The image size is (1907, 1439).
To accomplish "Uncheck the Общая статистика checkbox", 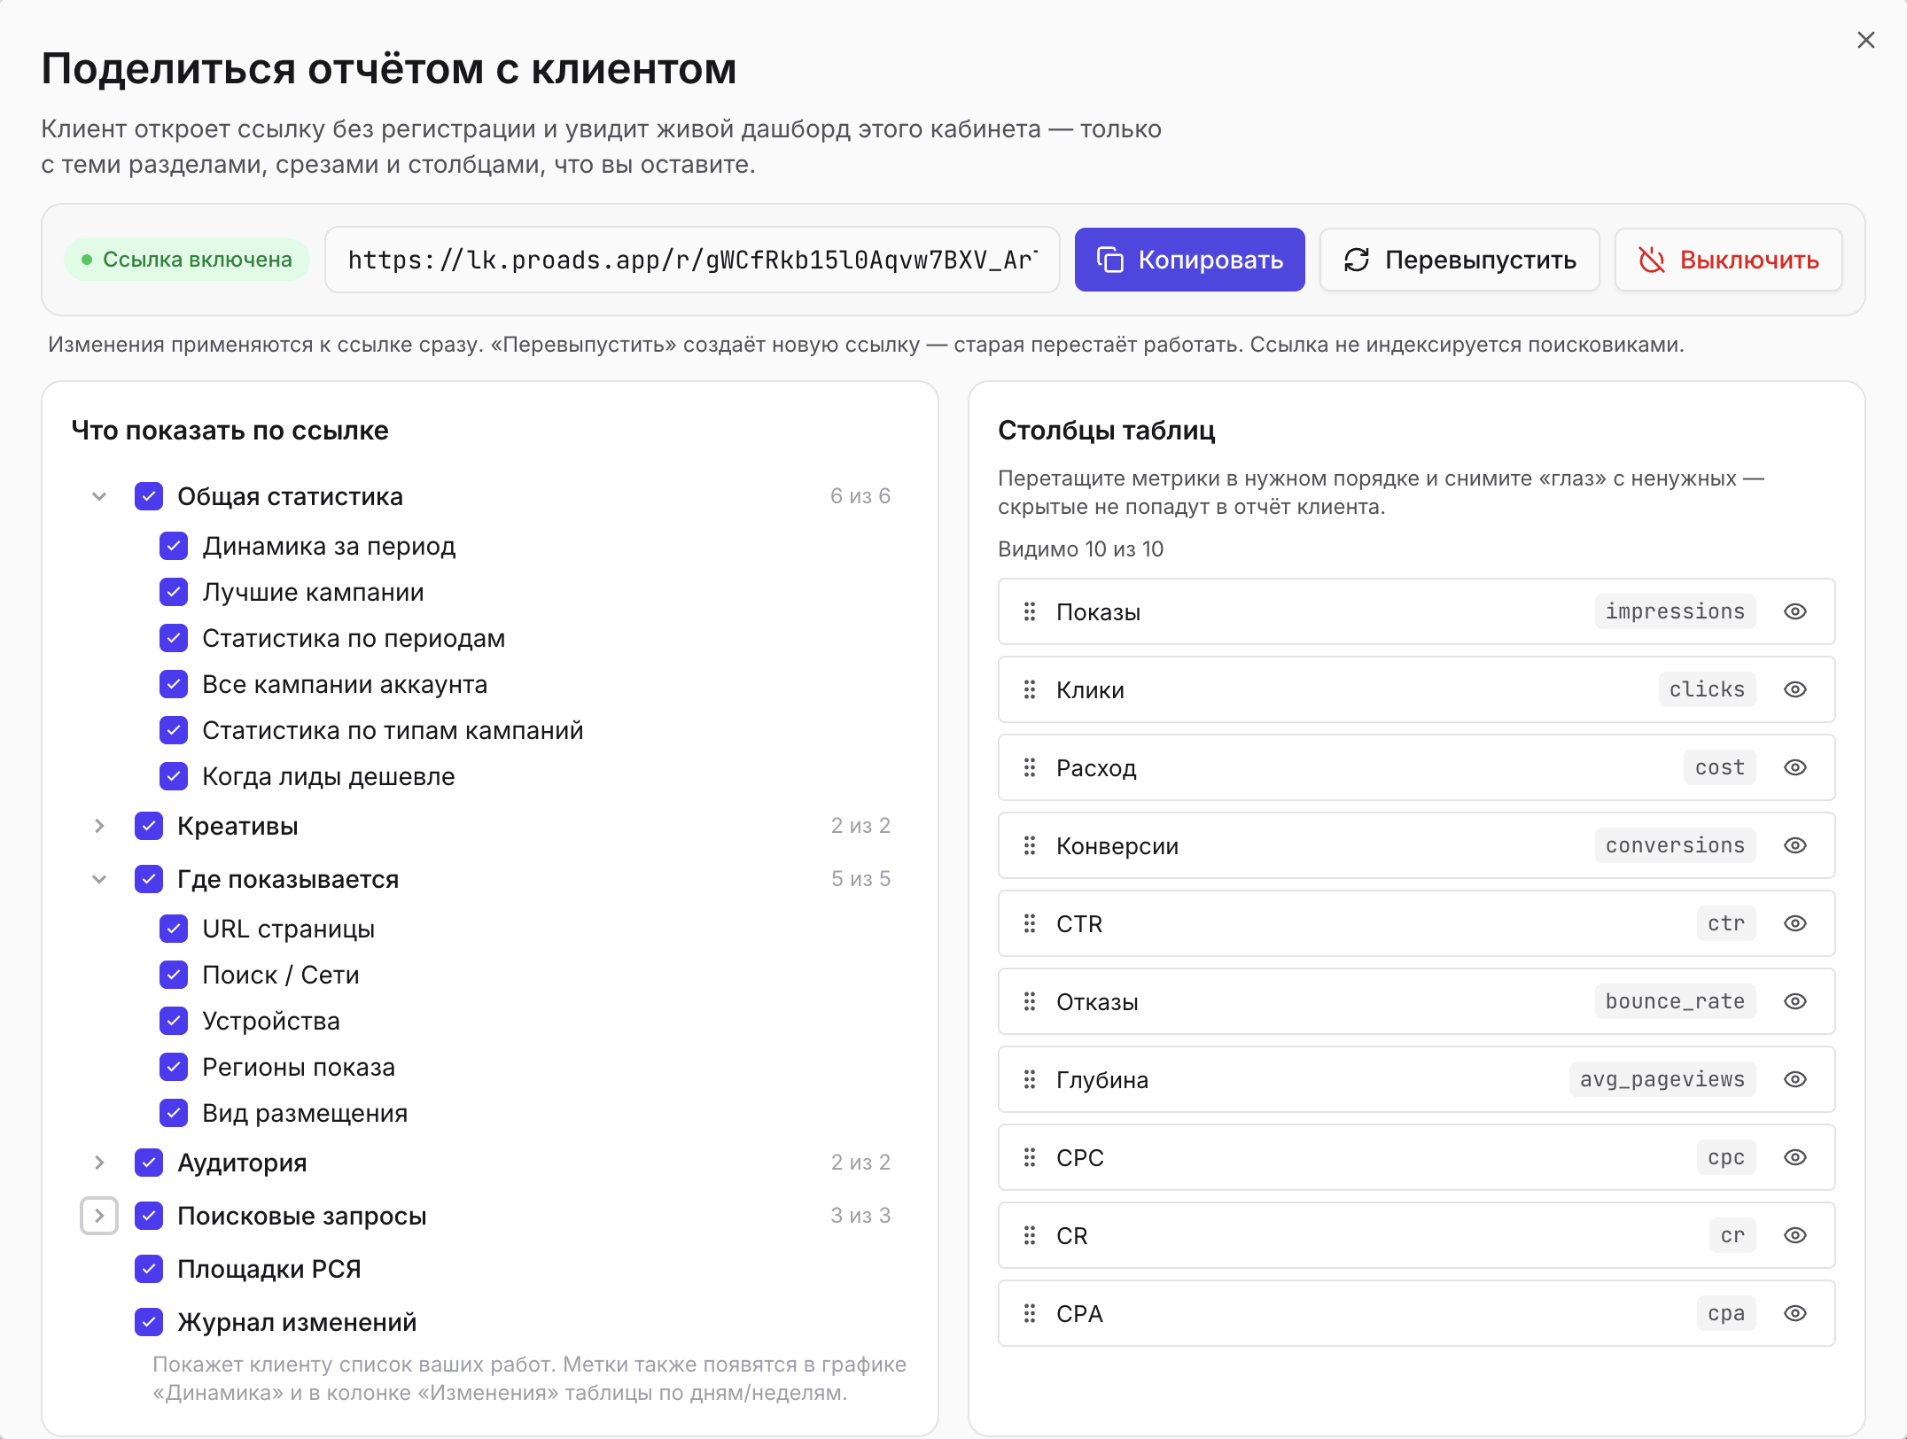I will (149, 496).
